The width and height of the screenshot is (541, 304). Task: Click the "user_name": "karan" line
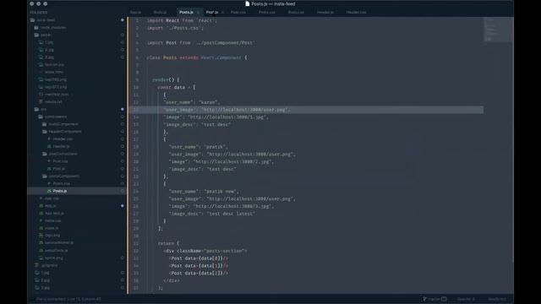[x=191, y=102]
